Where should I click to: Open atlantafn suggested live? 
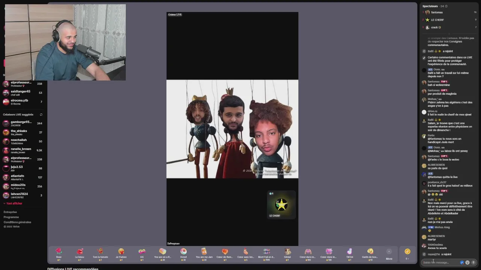23,177
